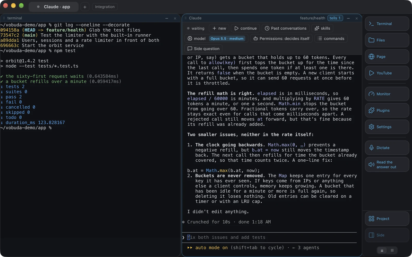This screenshot has width=412, height=257.
Task: Start Dictate from the sidebar
Action: pyautogui.click(x=387, y=148)
